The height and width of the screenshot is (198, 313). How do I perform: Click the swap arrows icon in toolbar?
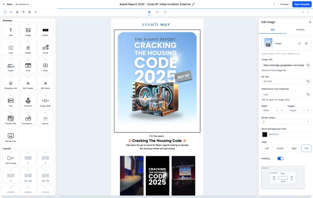35,12
